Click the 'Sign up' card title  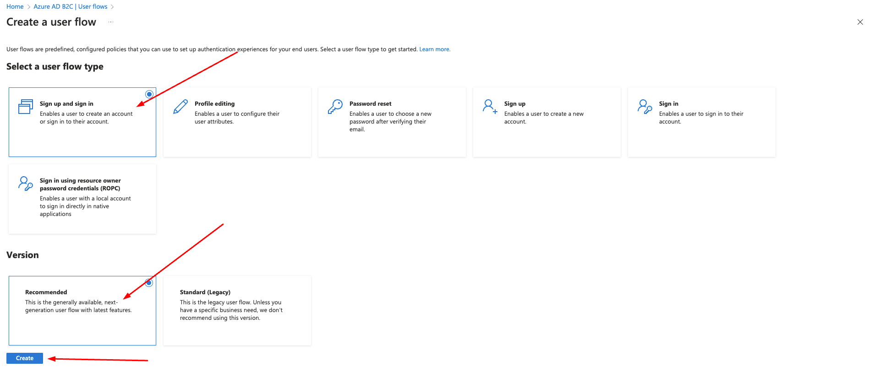click(x=515, y=104)
